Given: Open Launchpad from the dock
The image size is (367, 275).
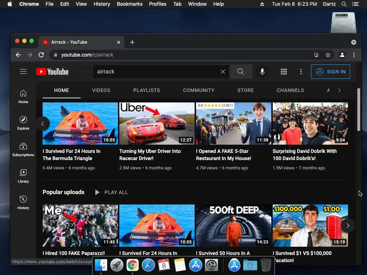Looking at the screenshot, I should (x=116, y=265).
